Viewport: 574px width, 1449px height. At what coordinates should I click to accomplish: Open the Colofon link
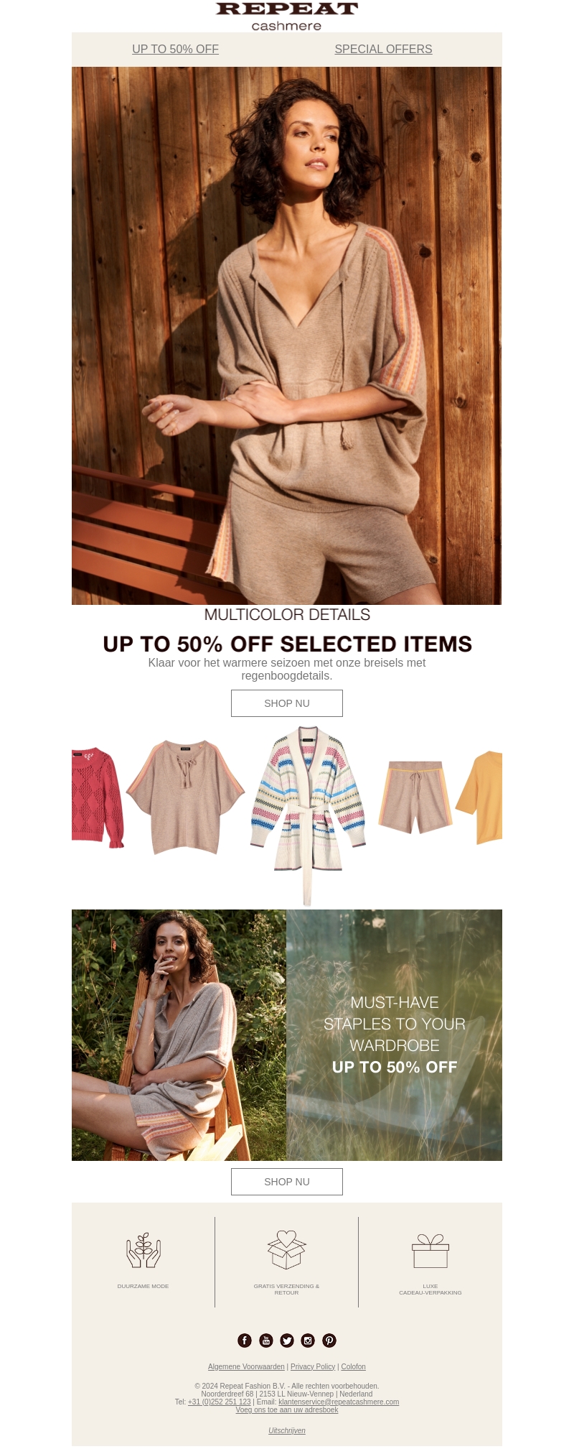click(353, 1366)
